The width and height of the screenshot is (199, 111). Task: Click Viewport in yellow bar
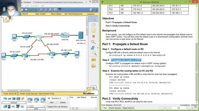point(90,14)
